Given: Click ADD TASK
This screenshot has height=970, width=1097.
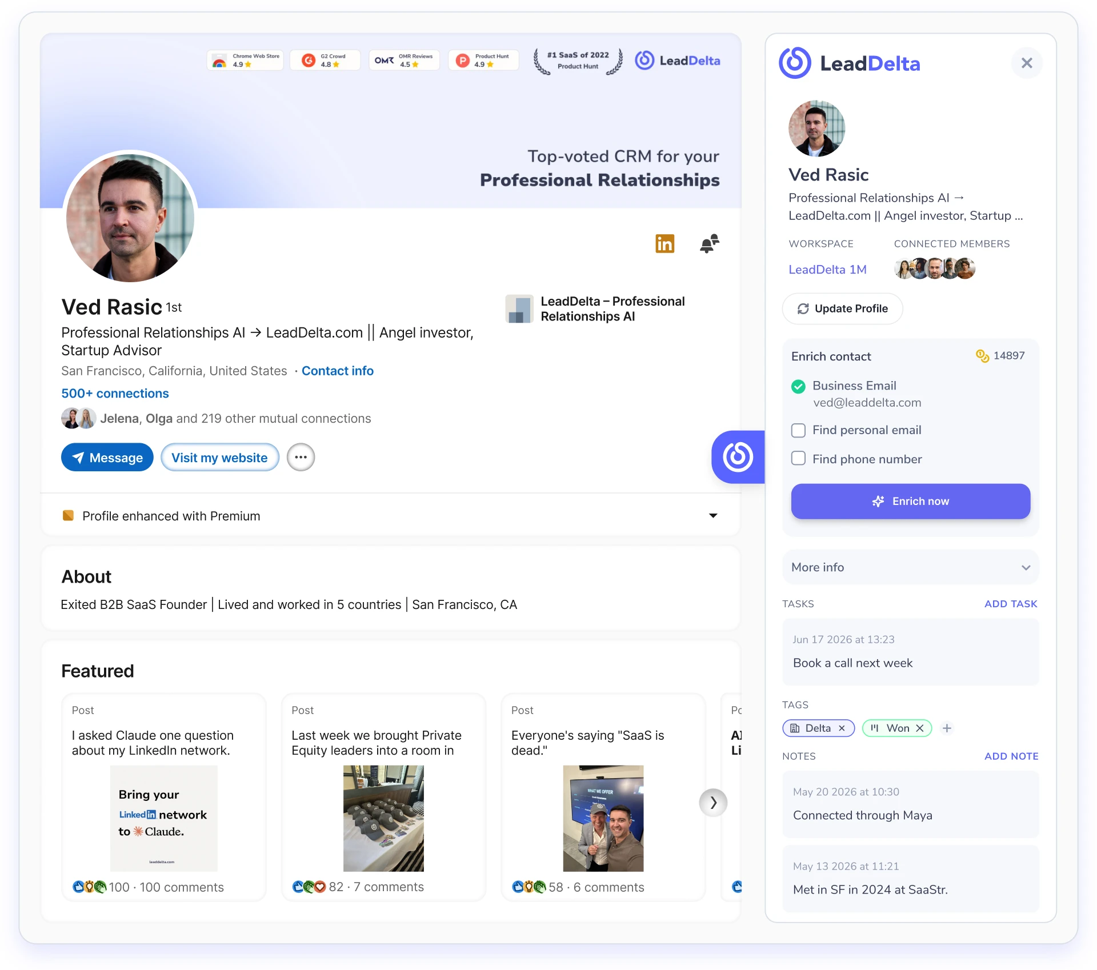Looking at the screenshot, I should (1011, 604).
